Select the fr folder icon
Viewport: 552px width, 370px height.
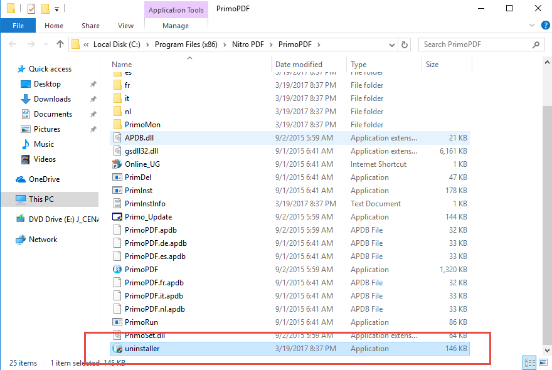(117, 85)
